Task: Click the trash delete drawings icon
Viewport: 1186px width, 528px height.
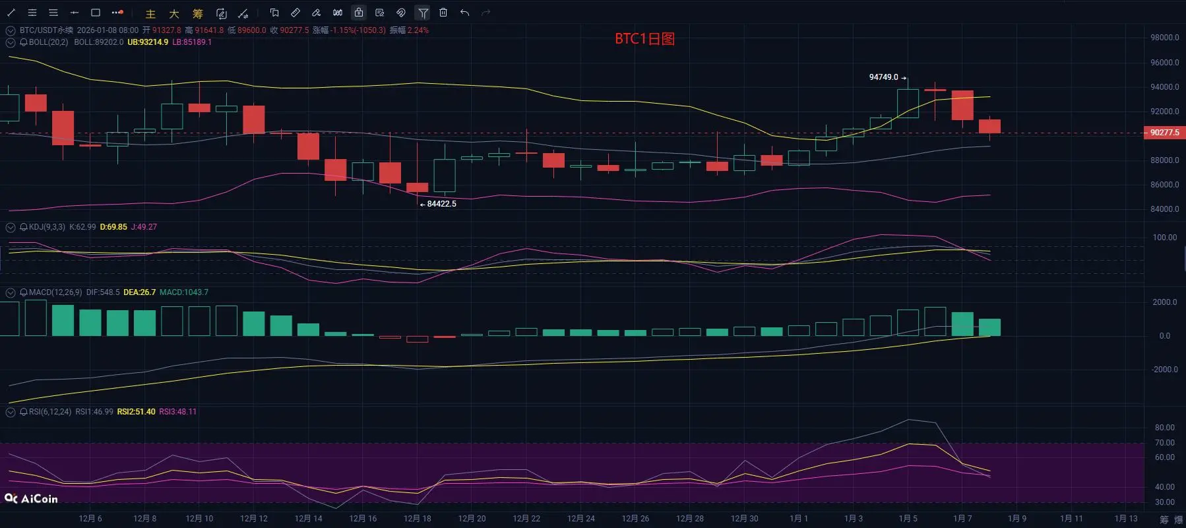Action: coord(443,13)
